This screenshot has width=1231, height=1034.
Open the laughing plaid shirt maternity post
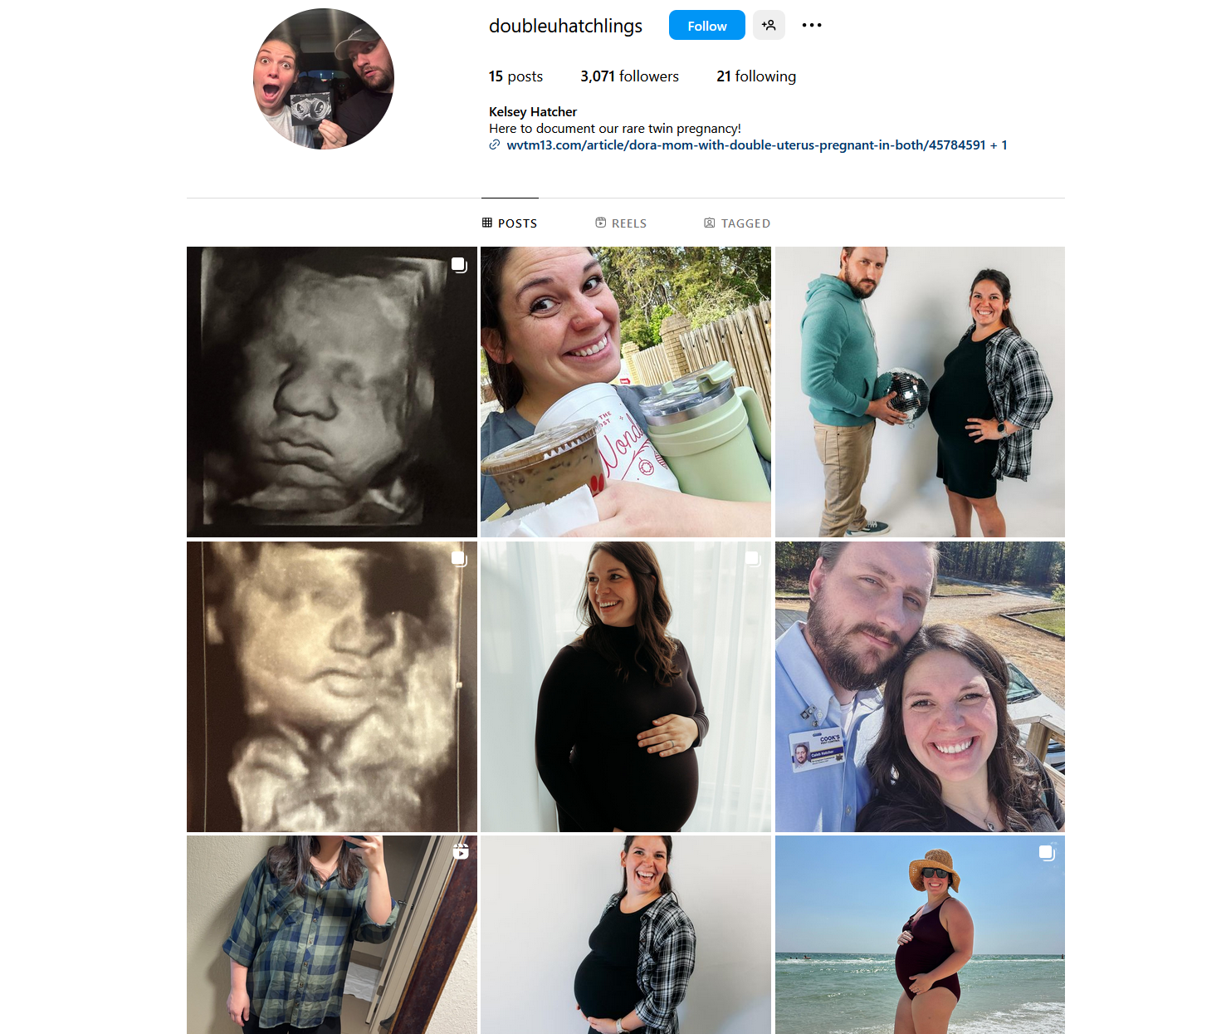(x=626, y=935)
